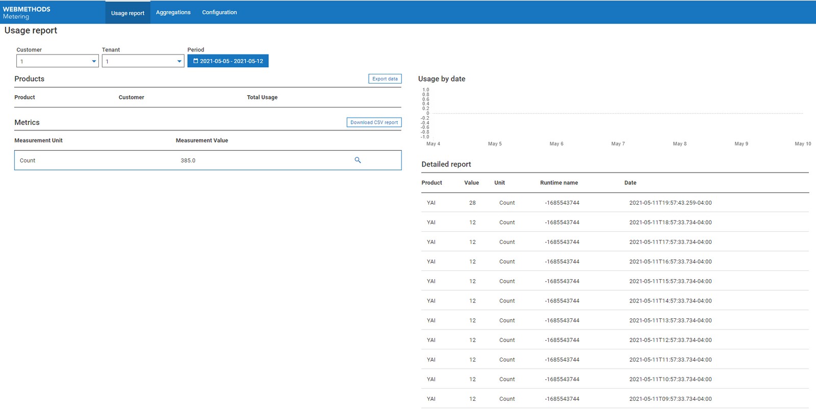
Task: Click the calendar icon in Period button
Action: (x=195, y=61)
